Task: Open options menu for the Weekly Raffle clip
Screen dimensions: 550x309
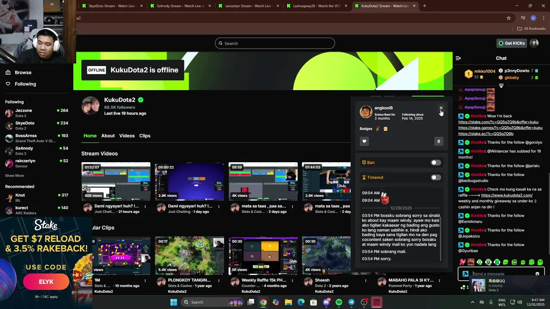Action: [292, 281]
